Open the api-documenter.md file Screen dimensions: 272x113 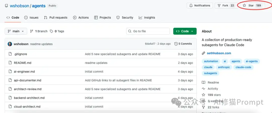(x=28, y=80)
